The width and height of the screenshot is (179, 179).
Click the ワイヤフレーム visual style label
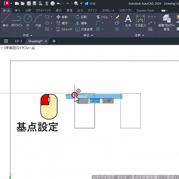(25, 48)
